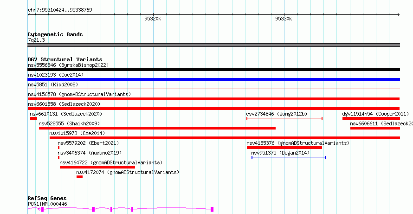Click the nsv1015973 (Coe2014) label
This screenshot has width=413, height=214.
(x=77, y=133)
